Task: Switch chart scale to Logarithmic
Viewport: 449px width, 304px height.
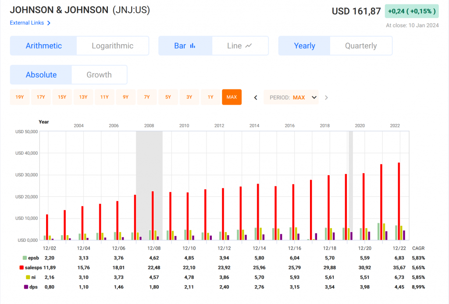Action: [112, 46]
